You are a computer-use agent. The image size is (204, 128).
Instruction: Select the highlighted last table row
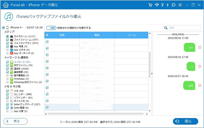click(96, 107)
